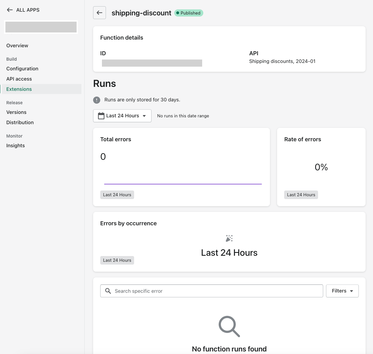View Insights under Monitor
The width and height of the screenshot is (373, 354).
(x=16, y=146)
